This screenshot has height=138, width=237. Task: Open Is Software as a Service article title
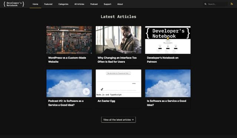click(166, 103)
